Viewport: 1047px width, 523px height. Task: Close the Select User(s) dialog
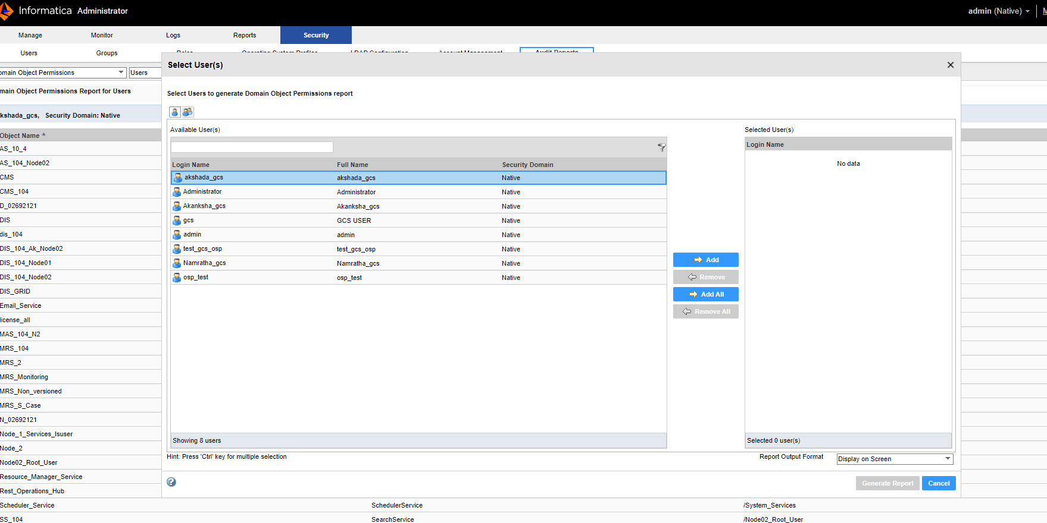[x=951, y=65]
